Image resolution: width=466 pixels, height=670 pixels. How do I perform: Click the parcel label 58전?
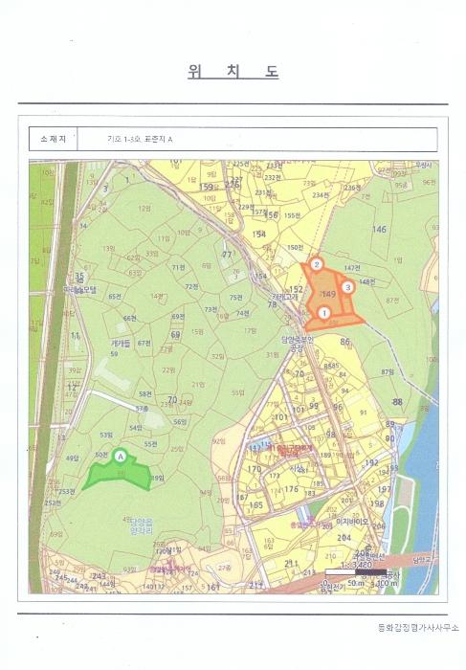(x=145, y=393)
